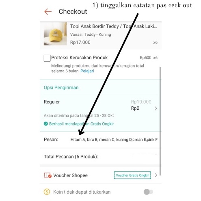Viewport: 201px width, 201px height.
Task: Click the Voucher Shopee ticket icon
Action: pyautogui.click(x=48, y=175)
